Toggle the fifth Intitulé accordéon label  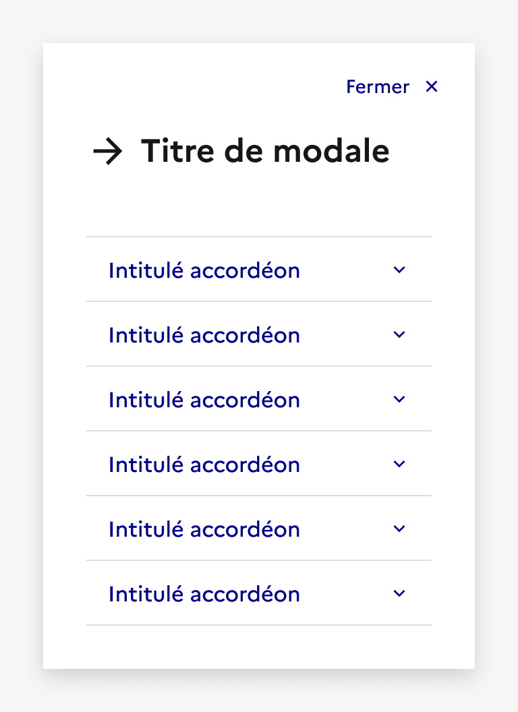[x=204, y=529]
